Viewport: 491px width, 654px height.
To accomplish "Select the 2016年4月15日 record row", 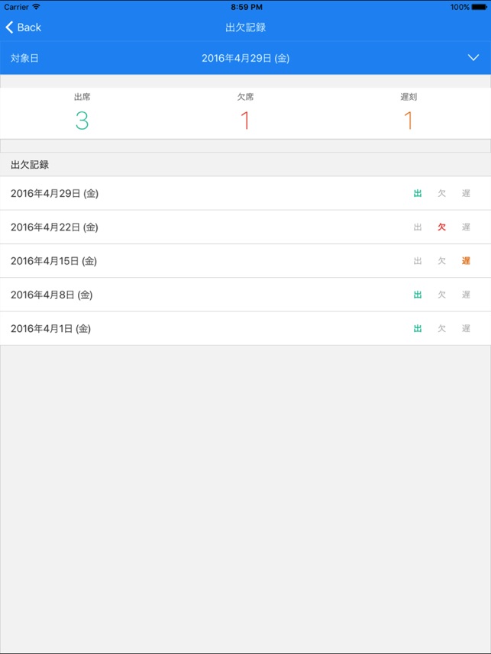I will [54, 261].
